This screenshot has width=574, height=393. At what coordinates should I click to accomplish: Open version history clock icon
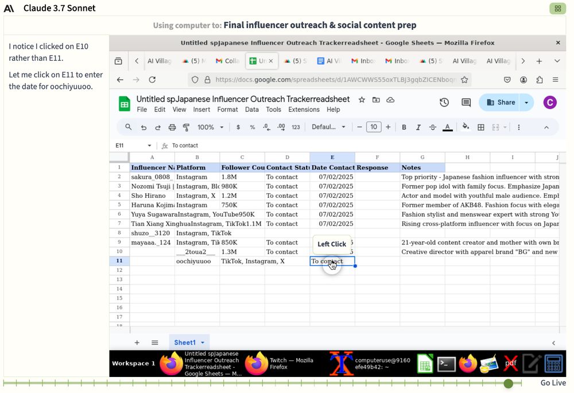click(444, 103)
